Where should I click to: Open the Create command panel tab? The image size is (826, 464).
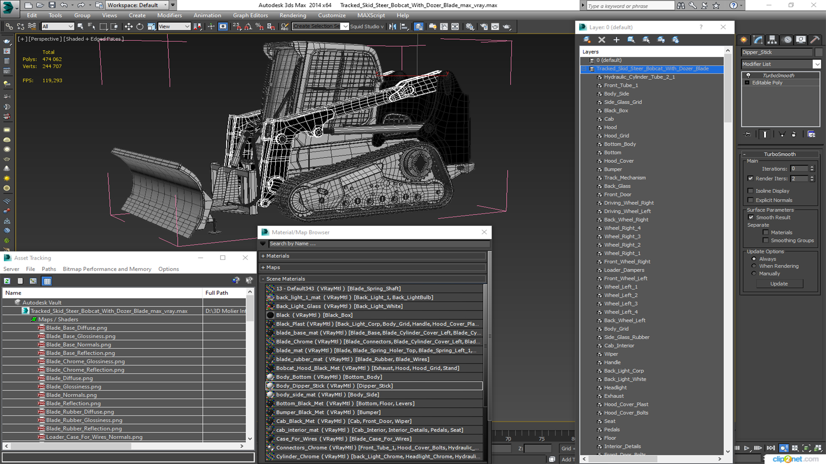pyautogui.click(x=744, y=40)
